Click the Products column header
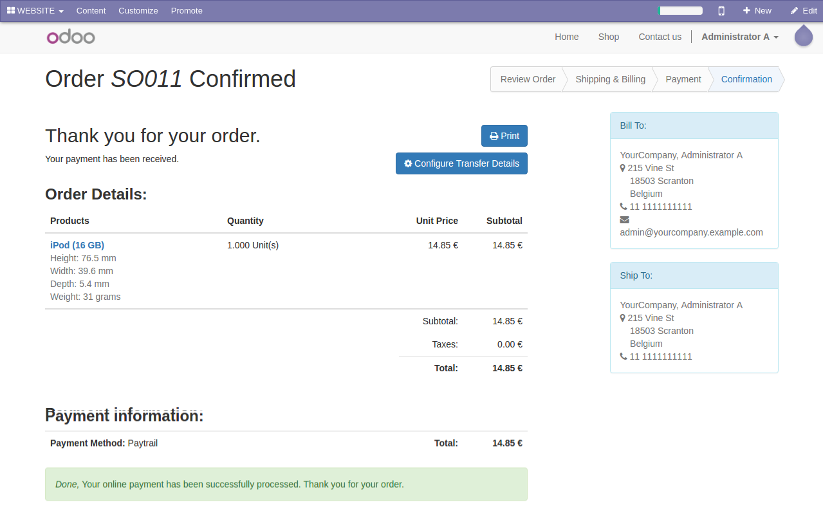823x509 pixels. point(69,221)
